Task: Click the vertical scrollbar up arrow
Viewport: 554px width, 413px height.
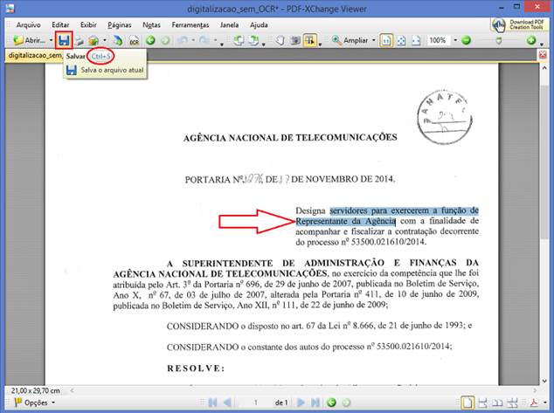Action: click(x=544, y=68)
